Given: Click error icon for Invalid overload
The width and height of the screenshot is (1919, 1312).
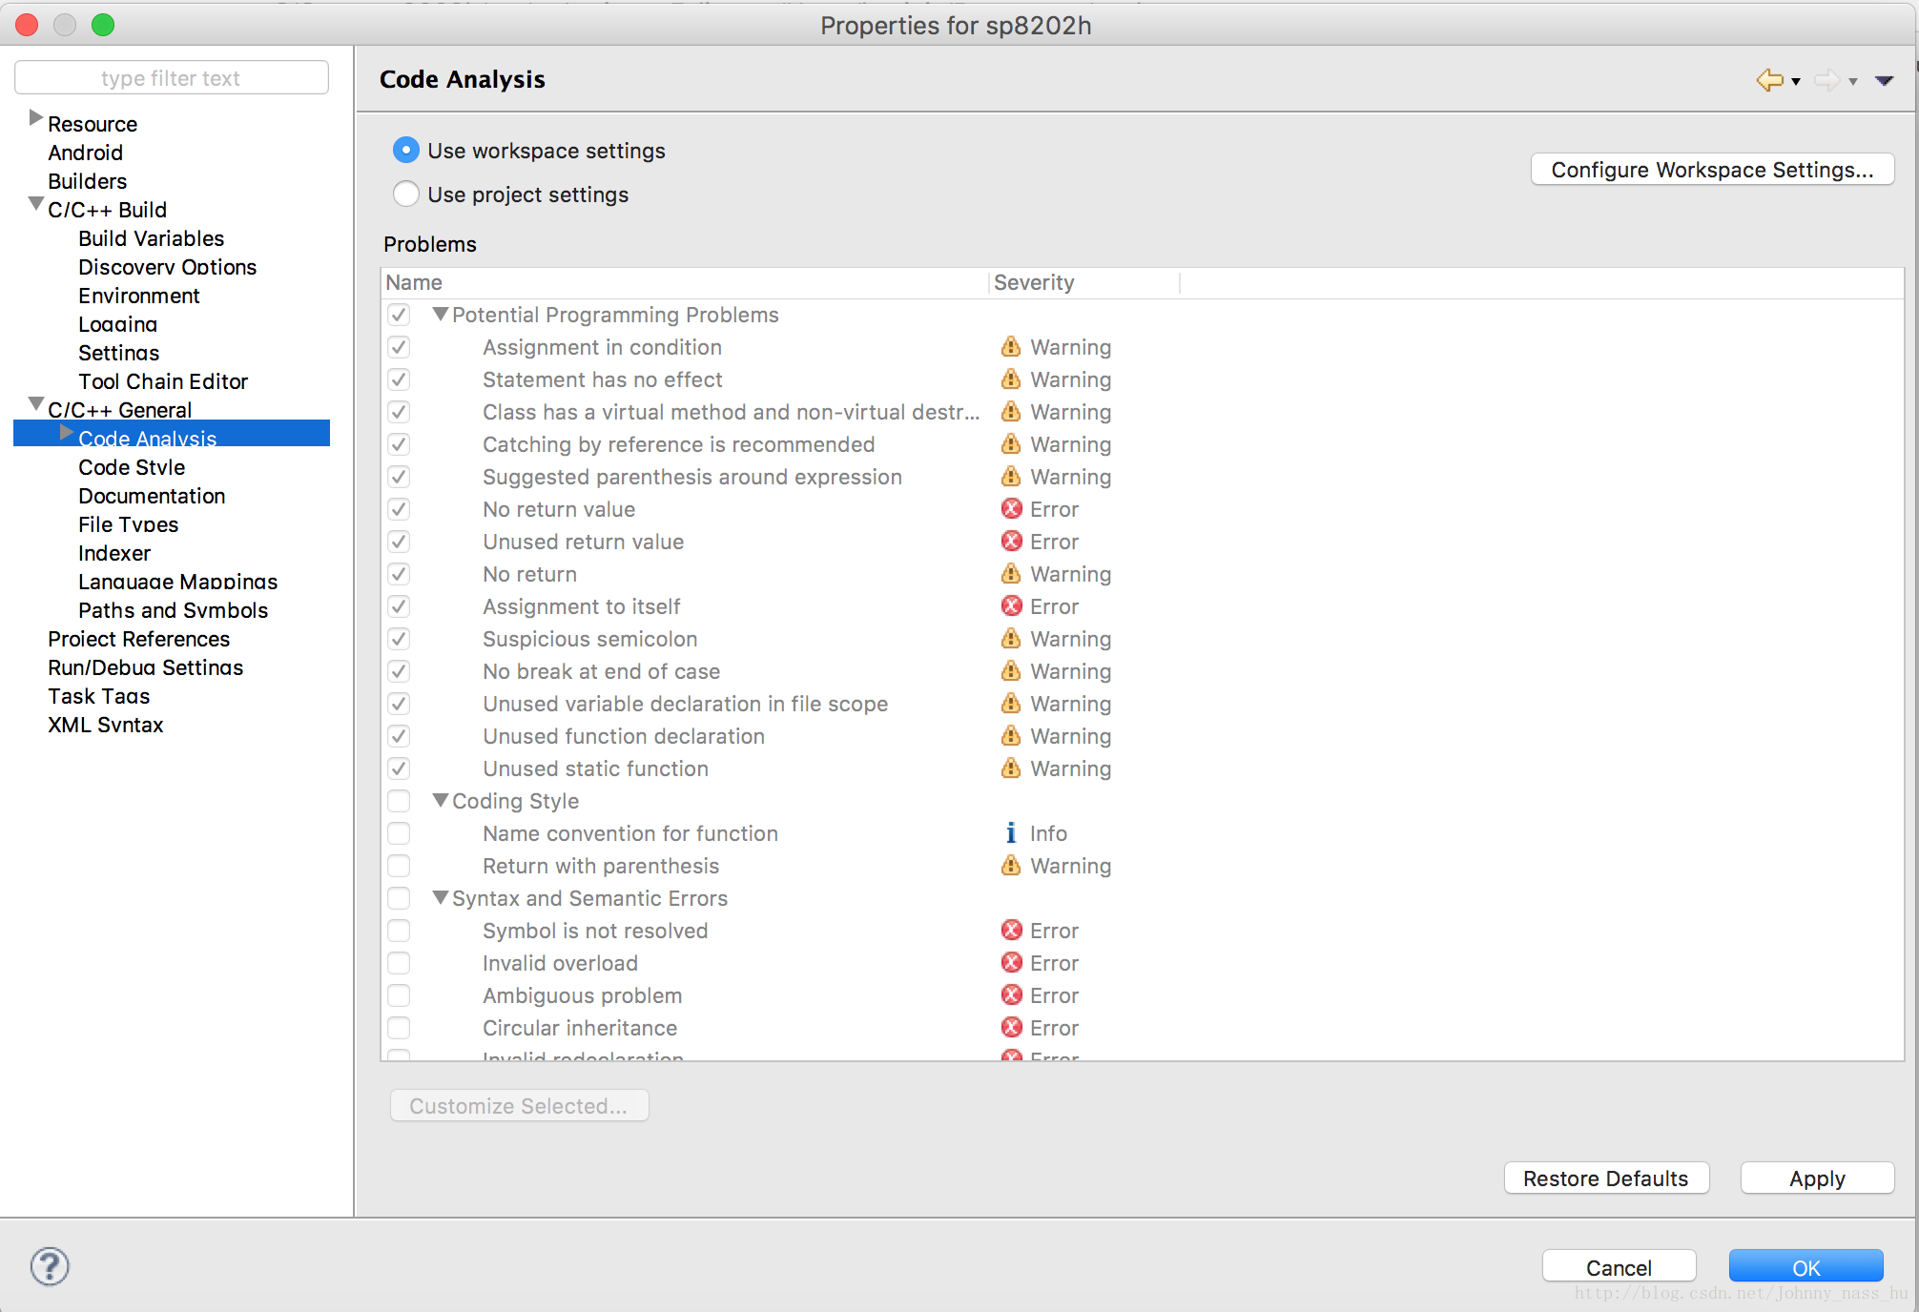Looking at the screenshot, I should click(1011, 963).
